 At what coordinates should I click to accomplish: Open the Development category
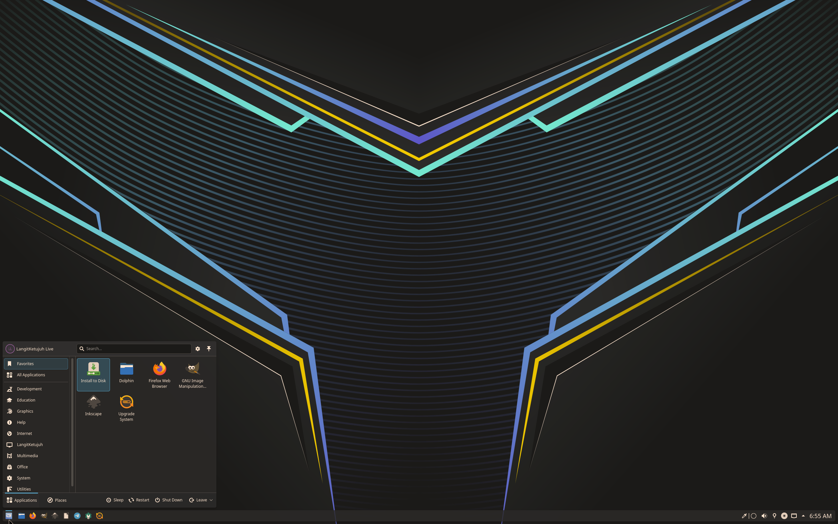(x=36, y=389)
